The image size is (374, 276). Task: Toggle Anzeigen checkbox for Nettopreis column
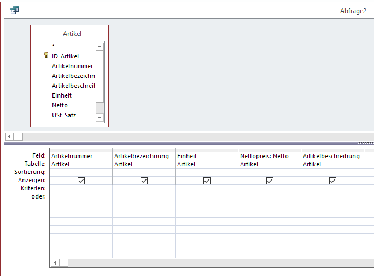pyautogui.click(x=270, y=181)
